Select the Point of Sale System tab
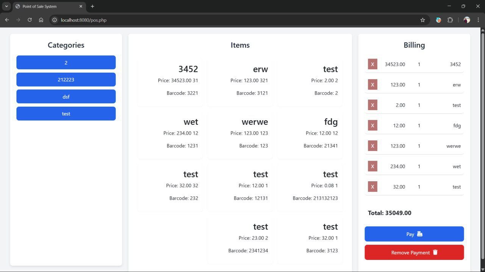 45,6
